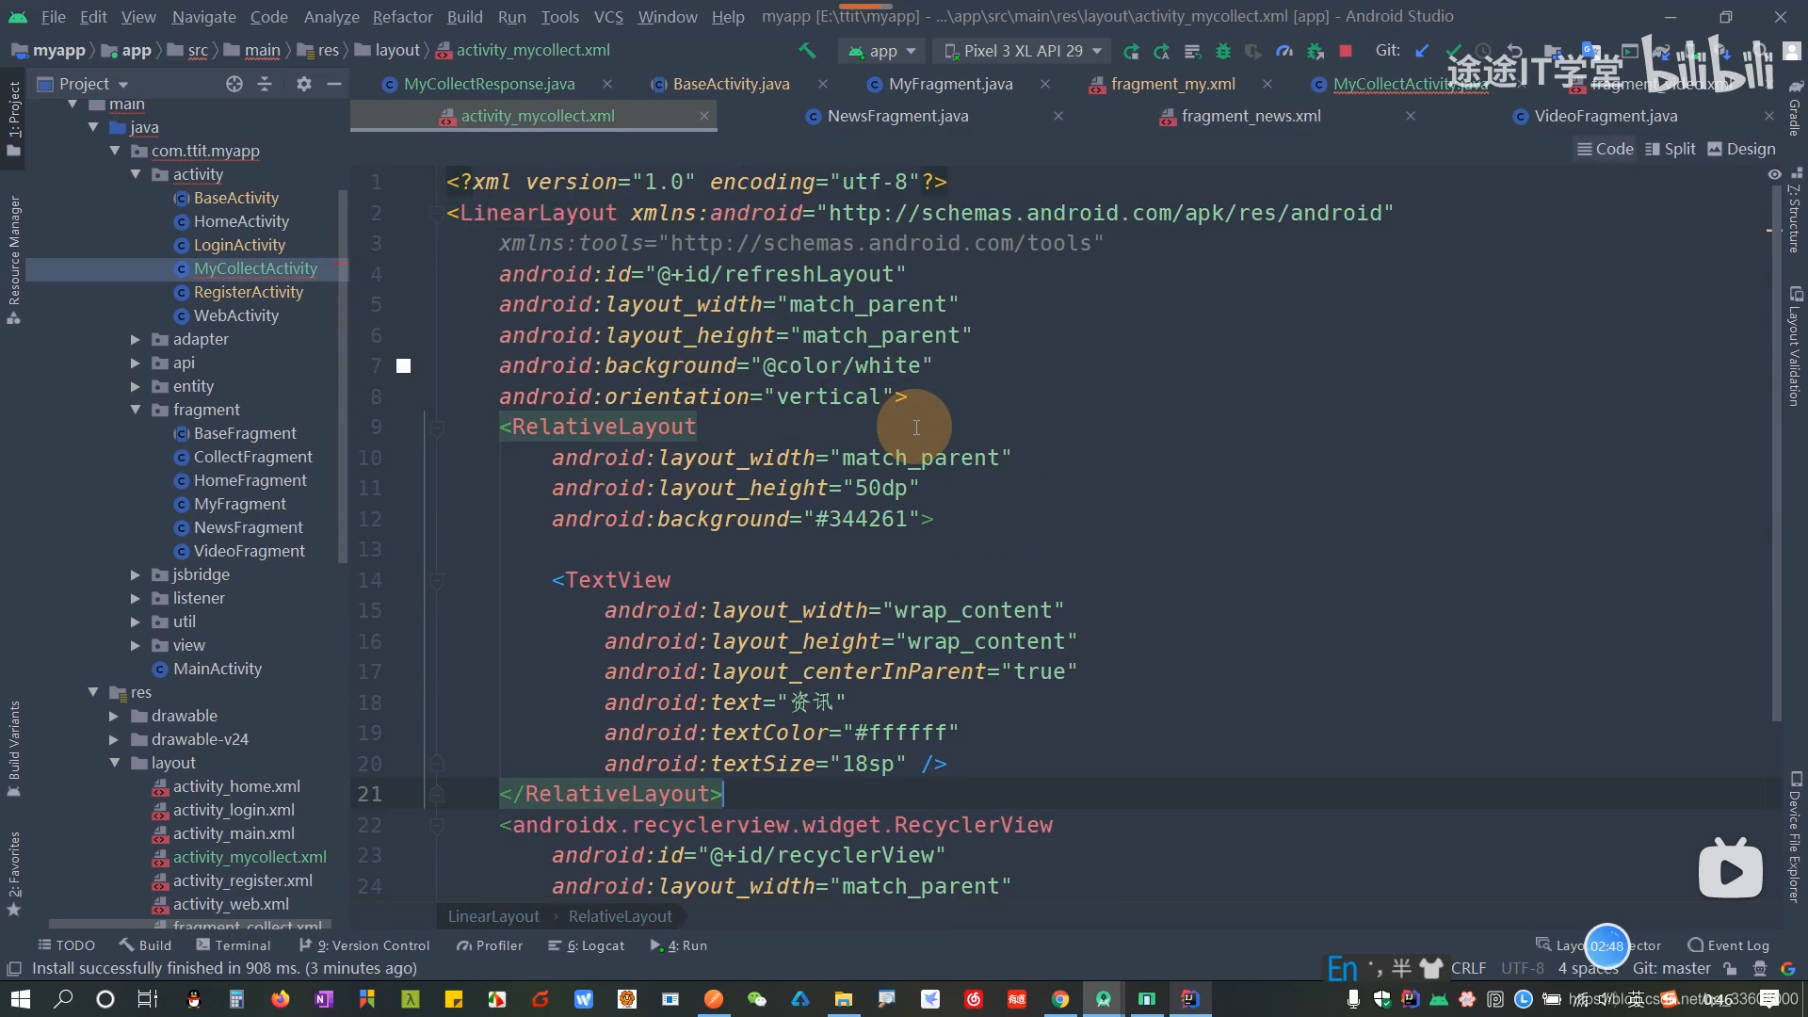Click the Git: master branch indicator
1808x1017 pixels.
(x=1671, y=968)
